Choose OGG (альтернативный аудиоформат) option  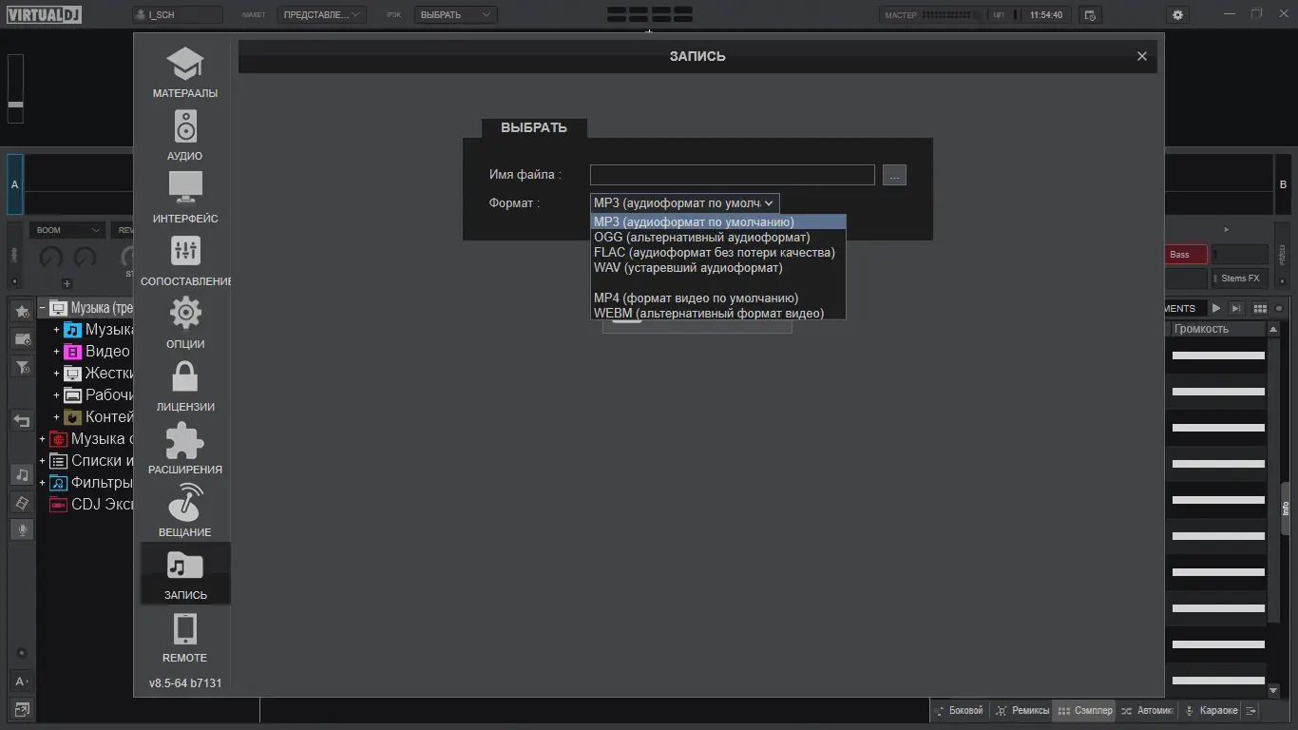pos(717,238)
